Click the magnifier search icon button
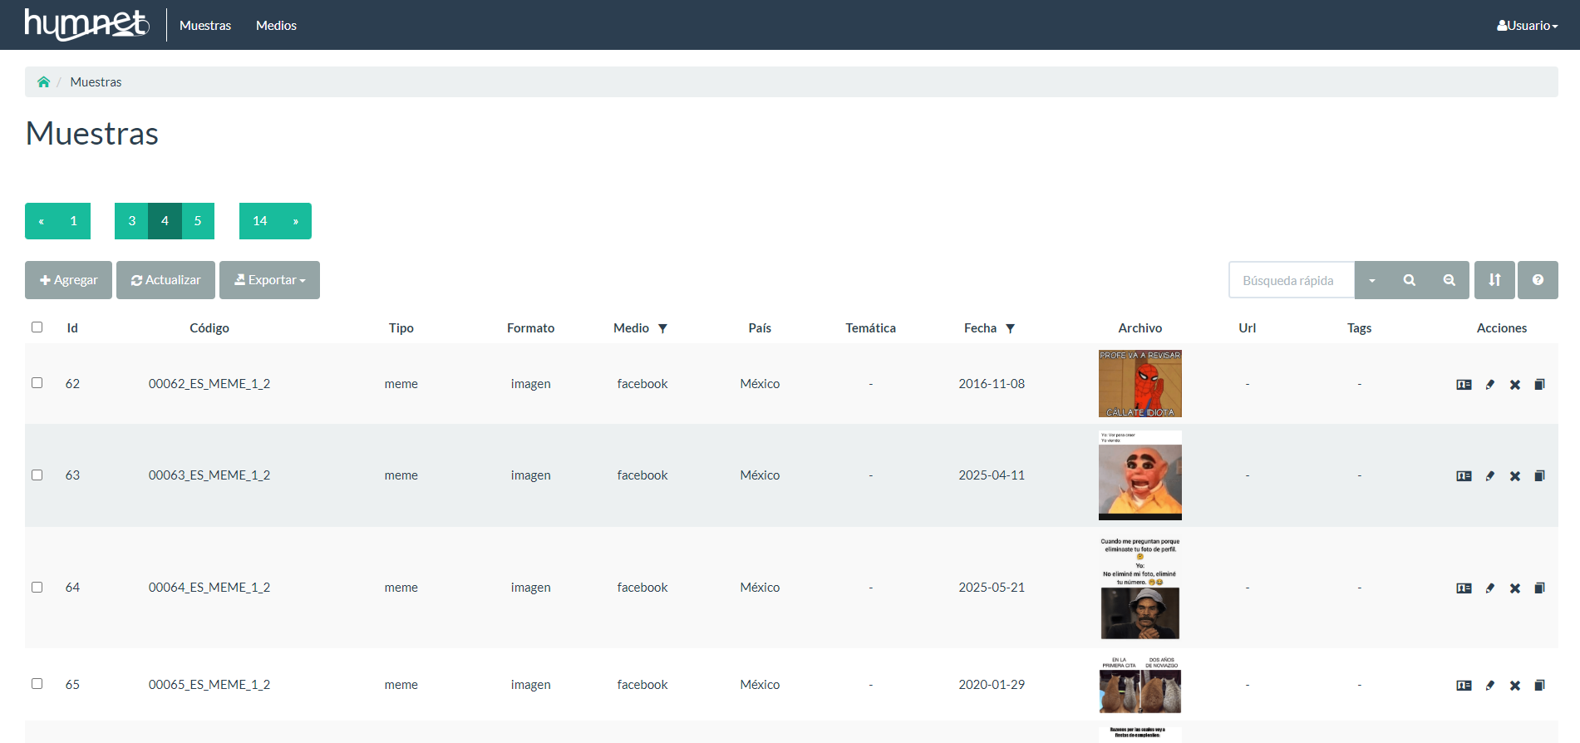This screenshot has width=1580, height=743. coord(1409,280)
